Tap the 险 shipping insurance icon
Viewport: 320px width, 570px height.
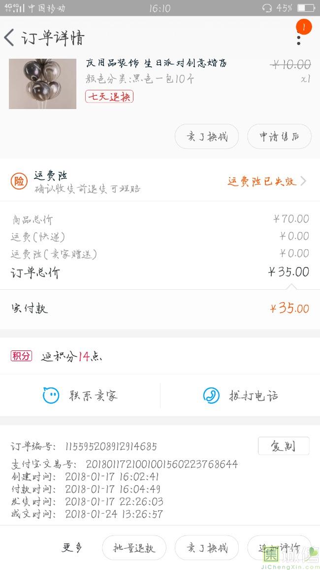point(19,182)
